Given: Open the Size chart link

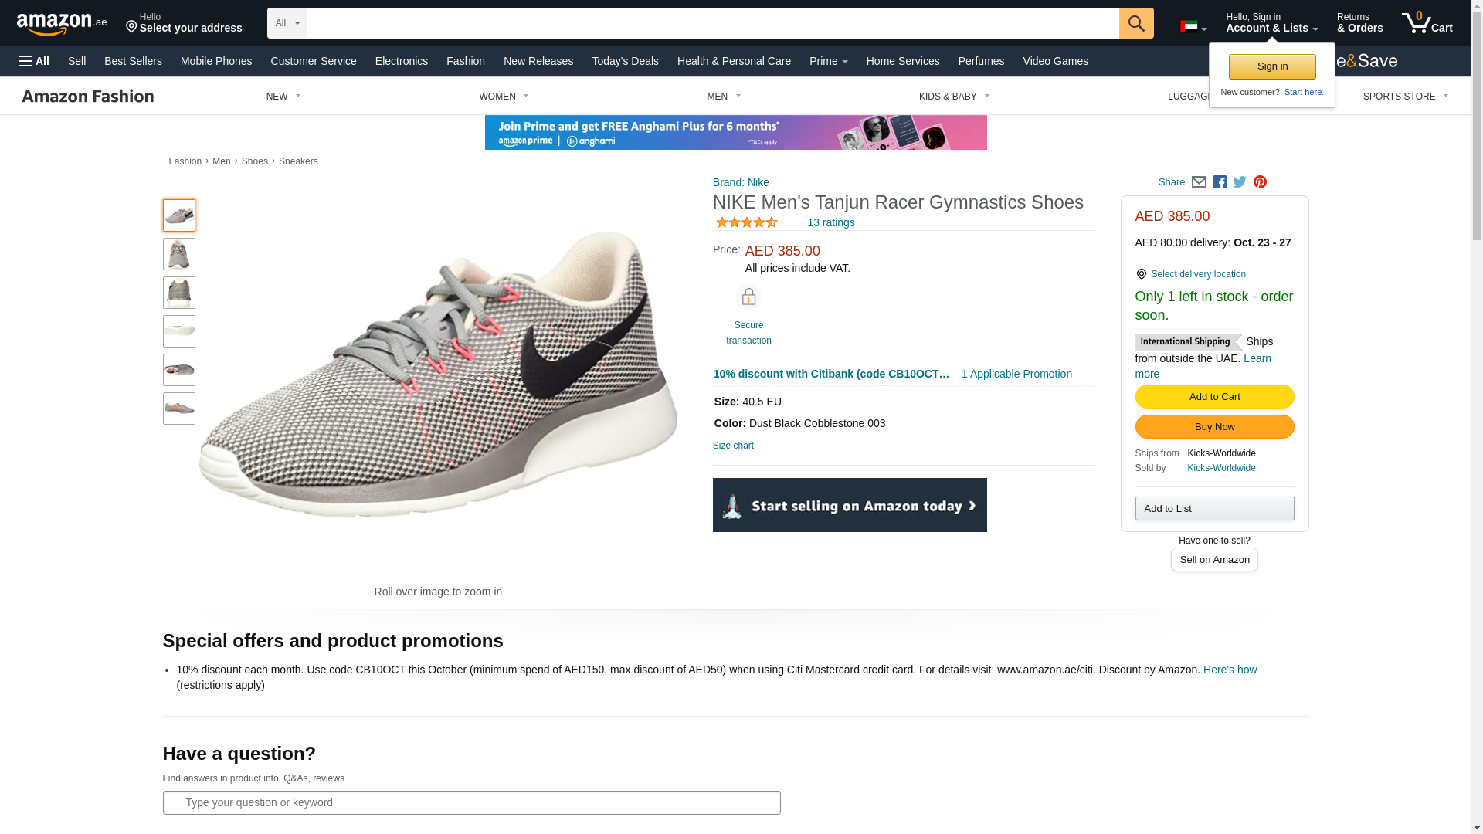Looking at the screenshot, I should click(x=733, y=446).
